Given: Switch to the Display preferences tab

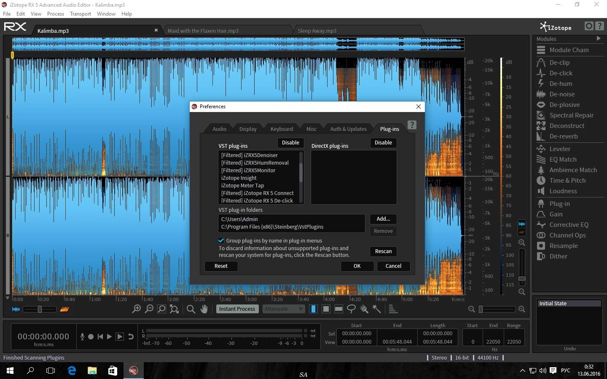Looking at the screenshot, I should [248, 129].
